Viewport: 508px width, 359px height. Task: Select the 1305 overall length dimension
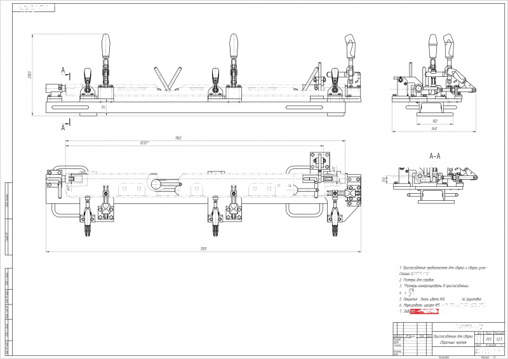pyautogui.click(x=203, y=249)
